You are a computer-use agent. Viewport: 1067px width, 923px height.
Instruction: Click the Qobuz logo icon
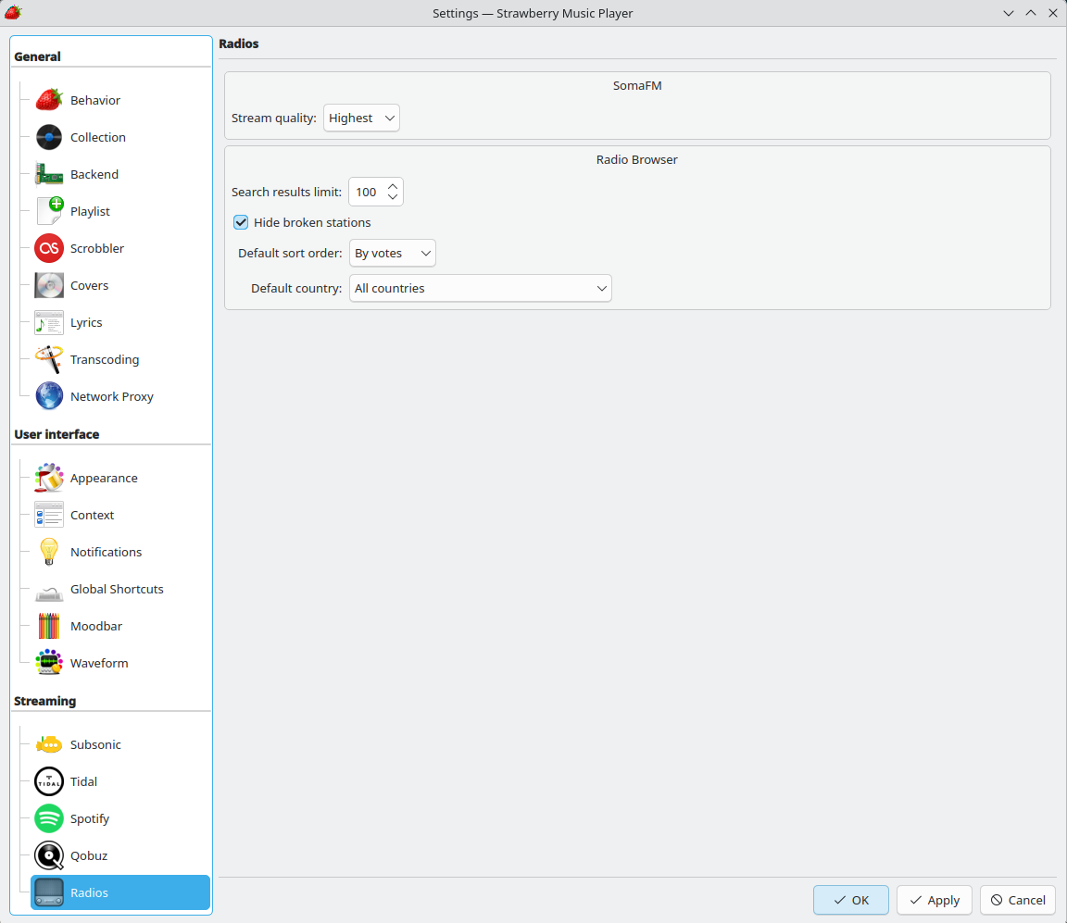pos(49,855)
